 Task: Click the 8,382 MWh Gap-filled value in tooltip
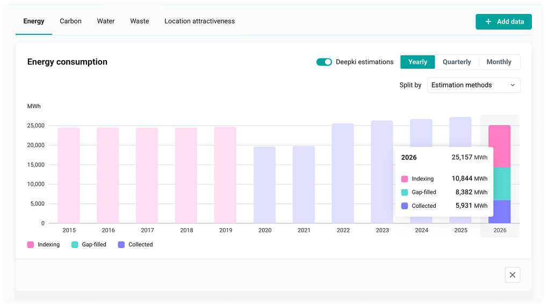coord(472,192)
